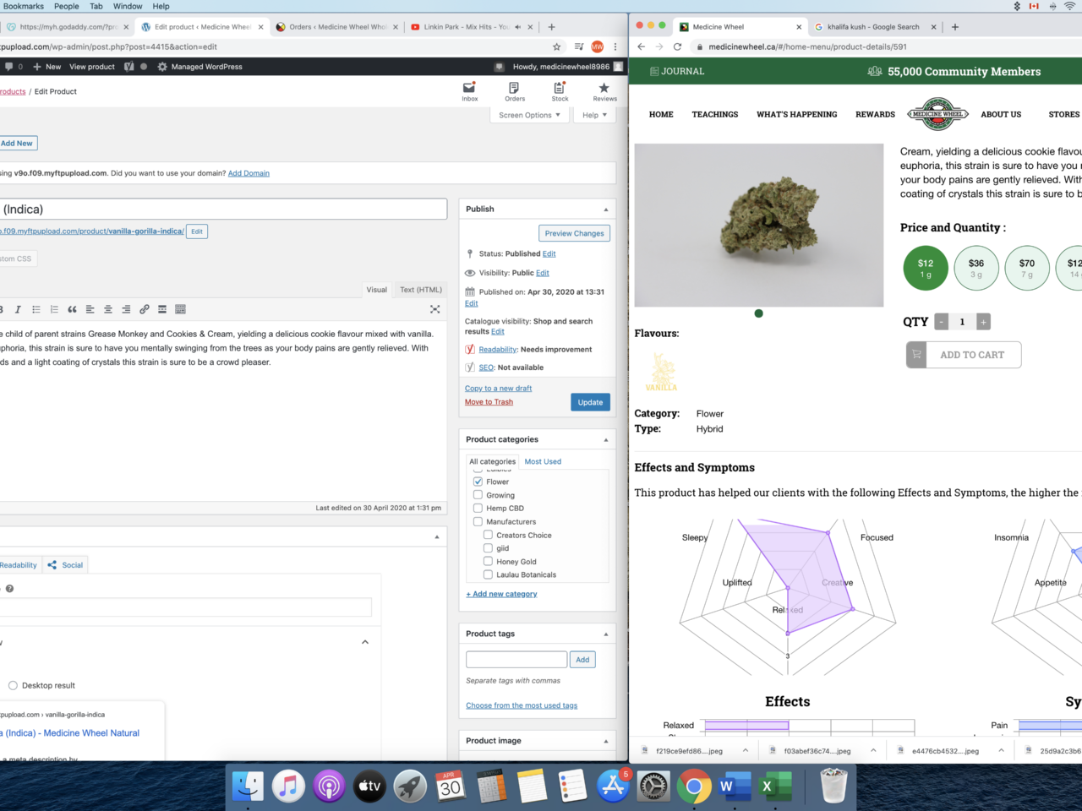Screen dimensions: 1082x811
Task: Open Google Chrome from the dock
Action: click(693, 787)
